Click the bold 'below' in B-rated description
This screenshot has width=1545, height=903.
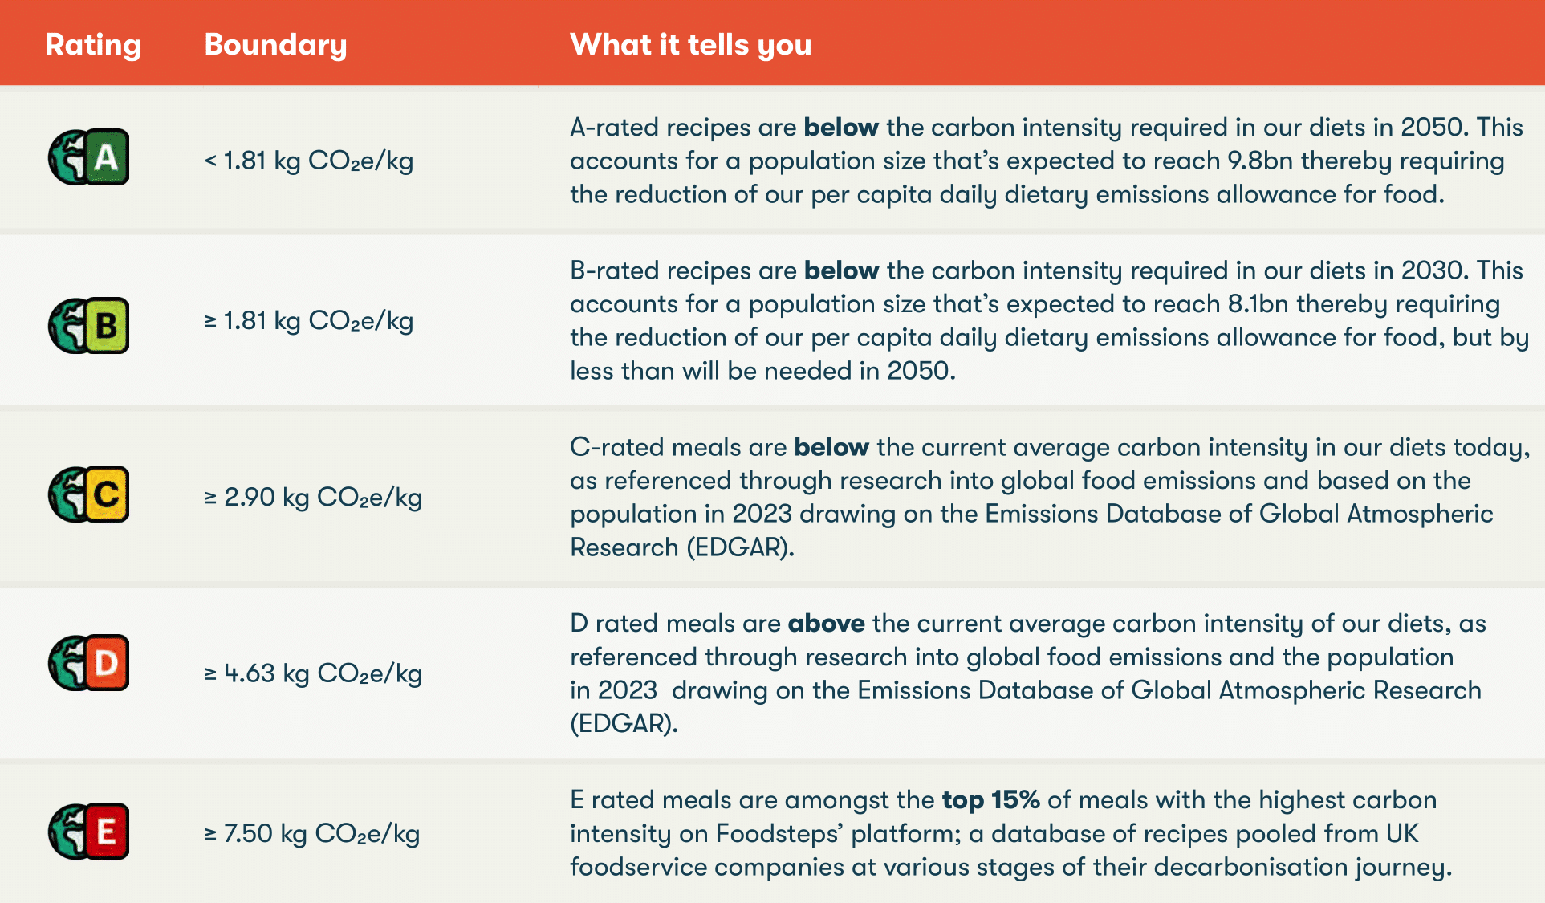(841, 270)
